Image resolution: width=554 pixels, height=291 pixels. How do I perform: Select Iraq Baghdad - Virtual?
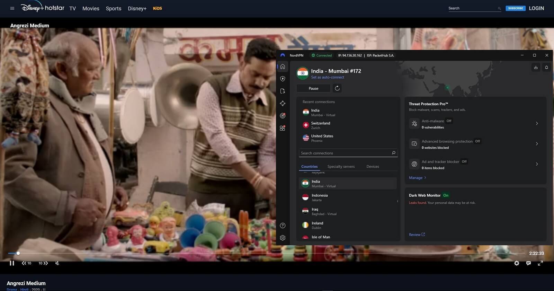click(348, 211)
